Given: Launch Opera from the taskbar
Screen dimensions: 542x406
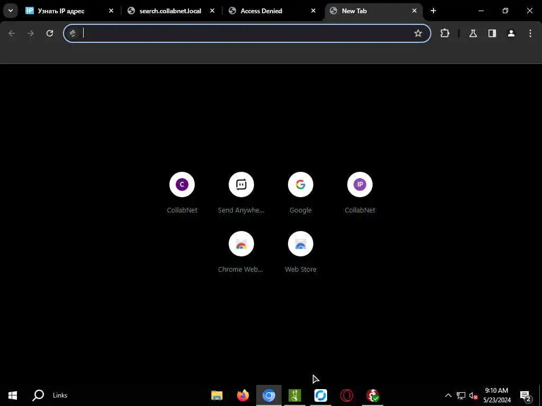Looking at the screenshot, I should 346,395.
